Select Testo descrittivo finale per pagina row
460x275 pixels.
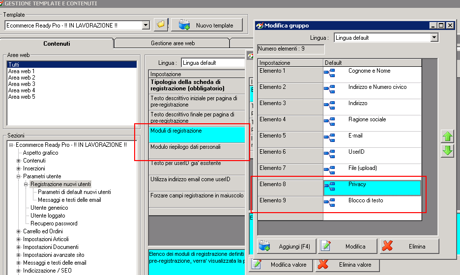(197, 117)
